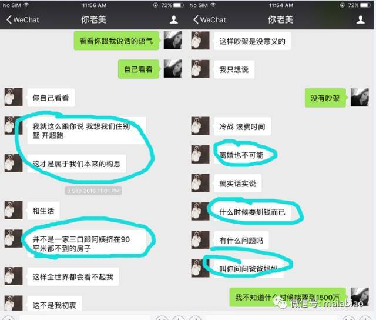Tap the left WeChat back arrow
376x320 pixels.
pyautogui.click(x=9, y=19)
